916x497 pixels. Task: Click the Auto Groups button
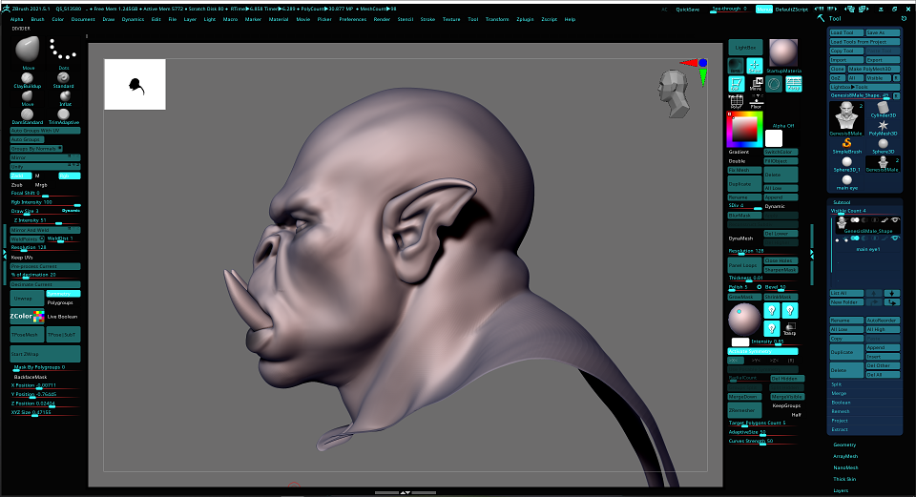pyautogui.click(x=27, y=139)
